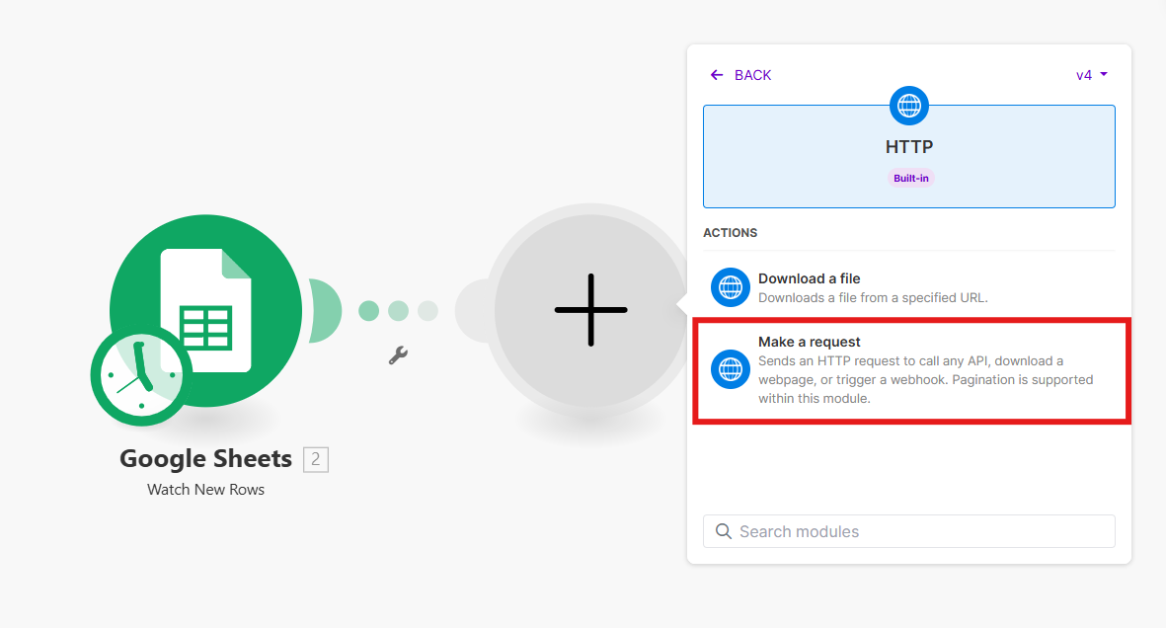Click the wrench icon under the connector
1166x628 pixels.
coord(398,355)
